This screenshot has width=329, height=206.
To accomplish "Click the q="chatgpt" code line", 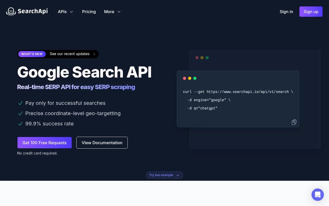I will (203, 108).
